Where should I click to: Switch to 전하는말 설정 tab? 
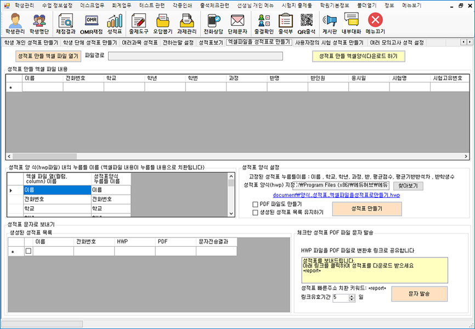pos(178,43)
